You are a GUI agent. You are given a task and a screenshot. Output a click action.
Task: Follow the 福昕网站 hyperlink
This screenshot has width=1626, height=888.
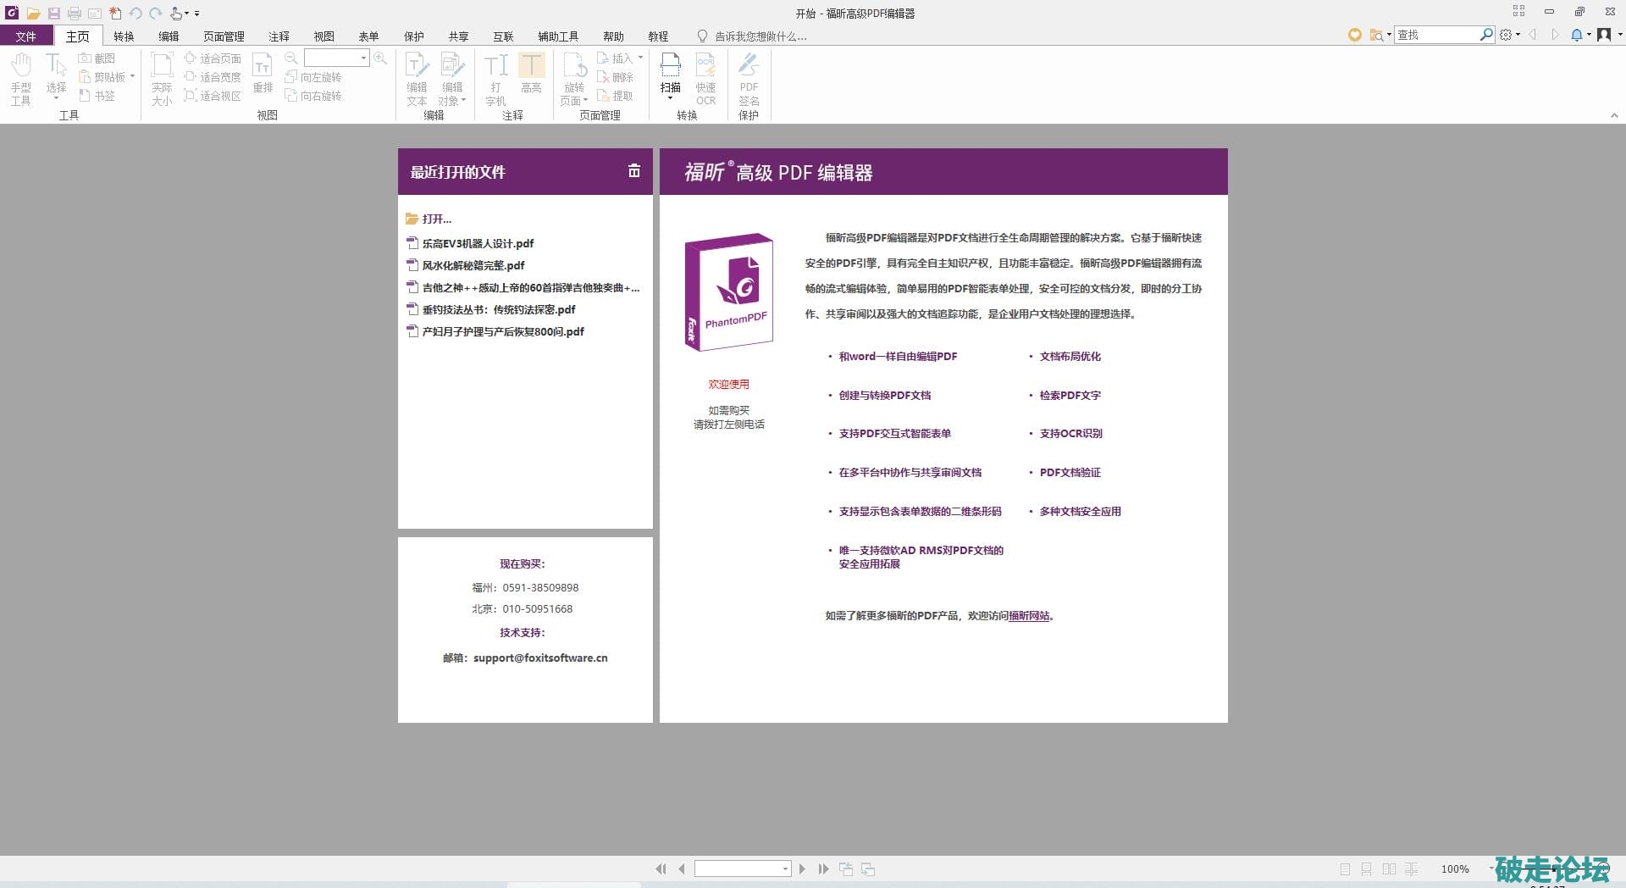[x=1028, y=616]
